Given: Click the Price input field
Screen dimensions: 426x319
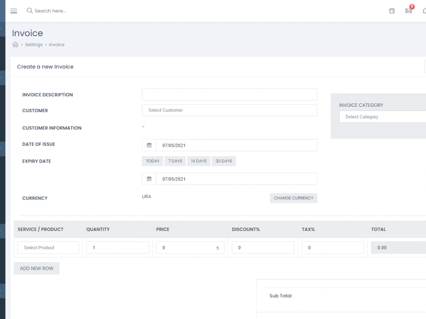Looking at the screenshot, I should (190, 248).
